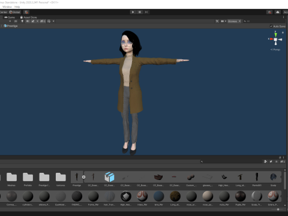Select the glasses_ mesh asset
The image size is (288, 216).
(207, 179)
